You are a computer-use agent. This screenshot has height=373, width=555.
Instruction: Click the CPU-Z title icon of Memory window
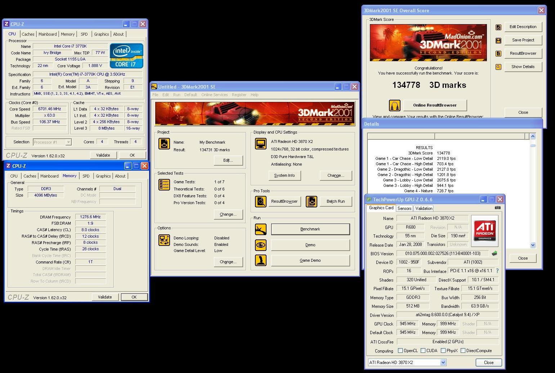pyautogui.click(x=8, y=166)
